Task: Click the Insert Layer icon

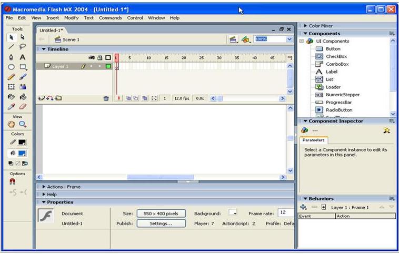Action: click(41, 98)
